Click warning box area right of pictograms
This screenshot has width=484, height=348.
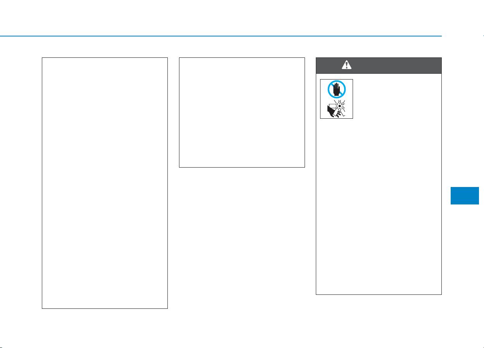397,99
